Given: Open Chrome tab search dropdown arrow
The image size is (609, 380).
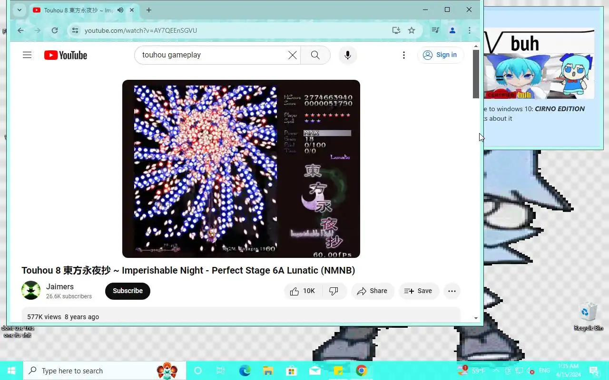Looking at the screenshot, I should (x=19, y=10).
